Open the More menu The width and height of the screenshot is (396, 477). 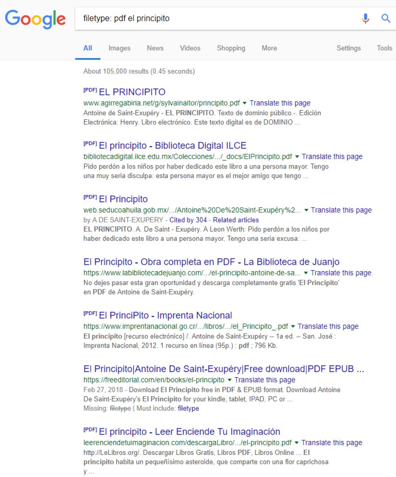pos(269,48)
